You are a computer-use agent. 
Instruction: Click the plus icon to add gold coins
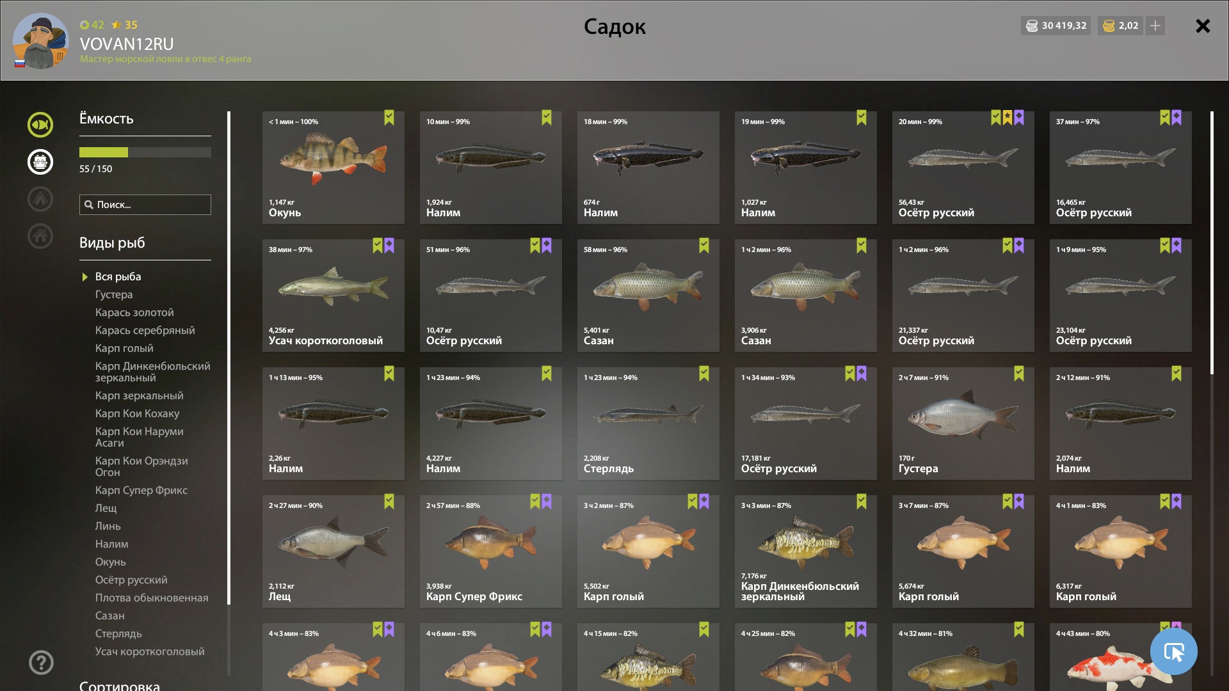point(1155,26)
